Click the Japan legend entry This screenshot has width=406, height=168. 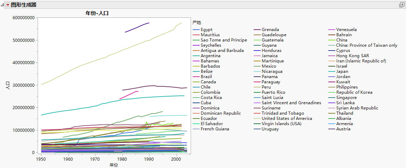pyautogui.click(x=342, y=71)
